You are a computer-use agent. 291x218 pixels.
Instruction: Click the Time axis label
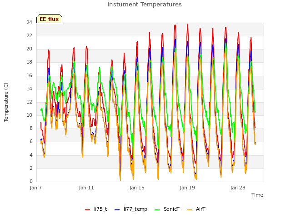[257, 195]
